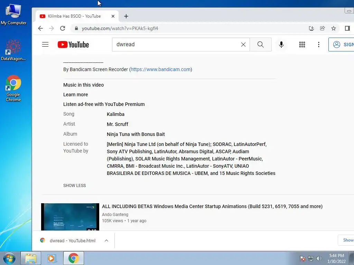The image size is (354, 265).
Task: Click the Chrome taskbar button
Action: [x=73, y=258]
